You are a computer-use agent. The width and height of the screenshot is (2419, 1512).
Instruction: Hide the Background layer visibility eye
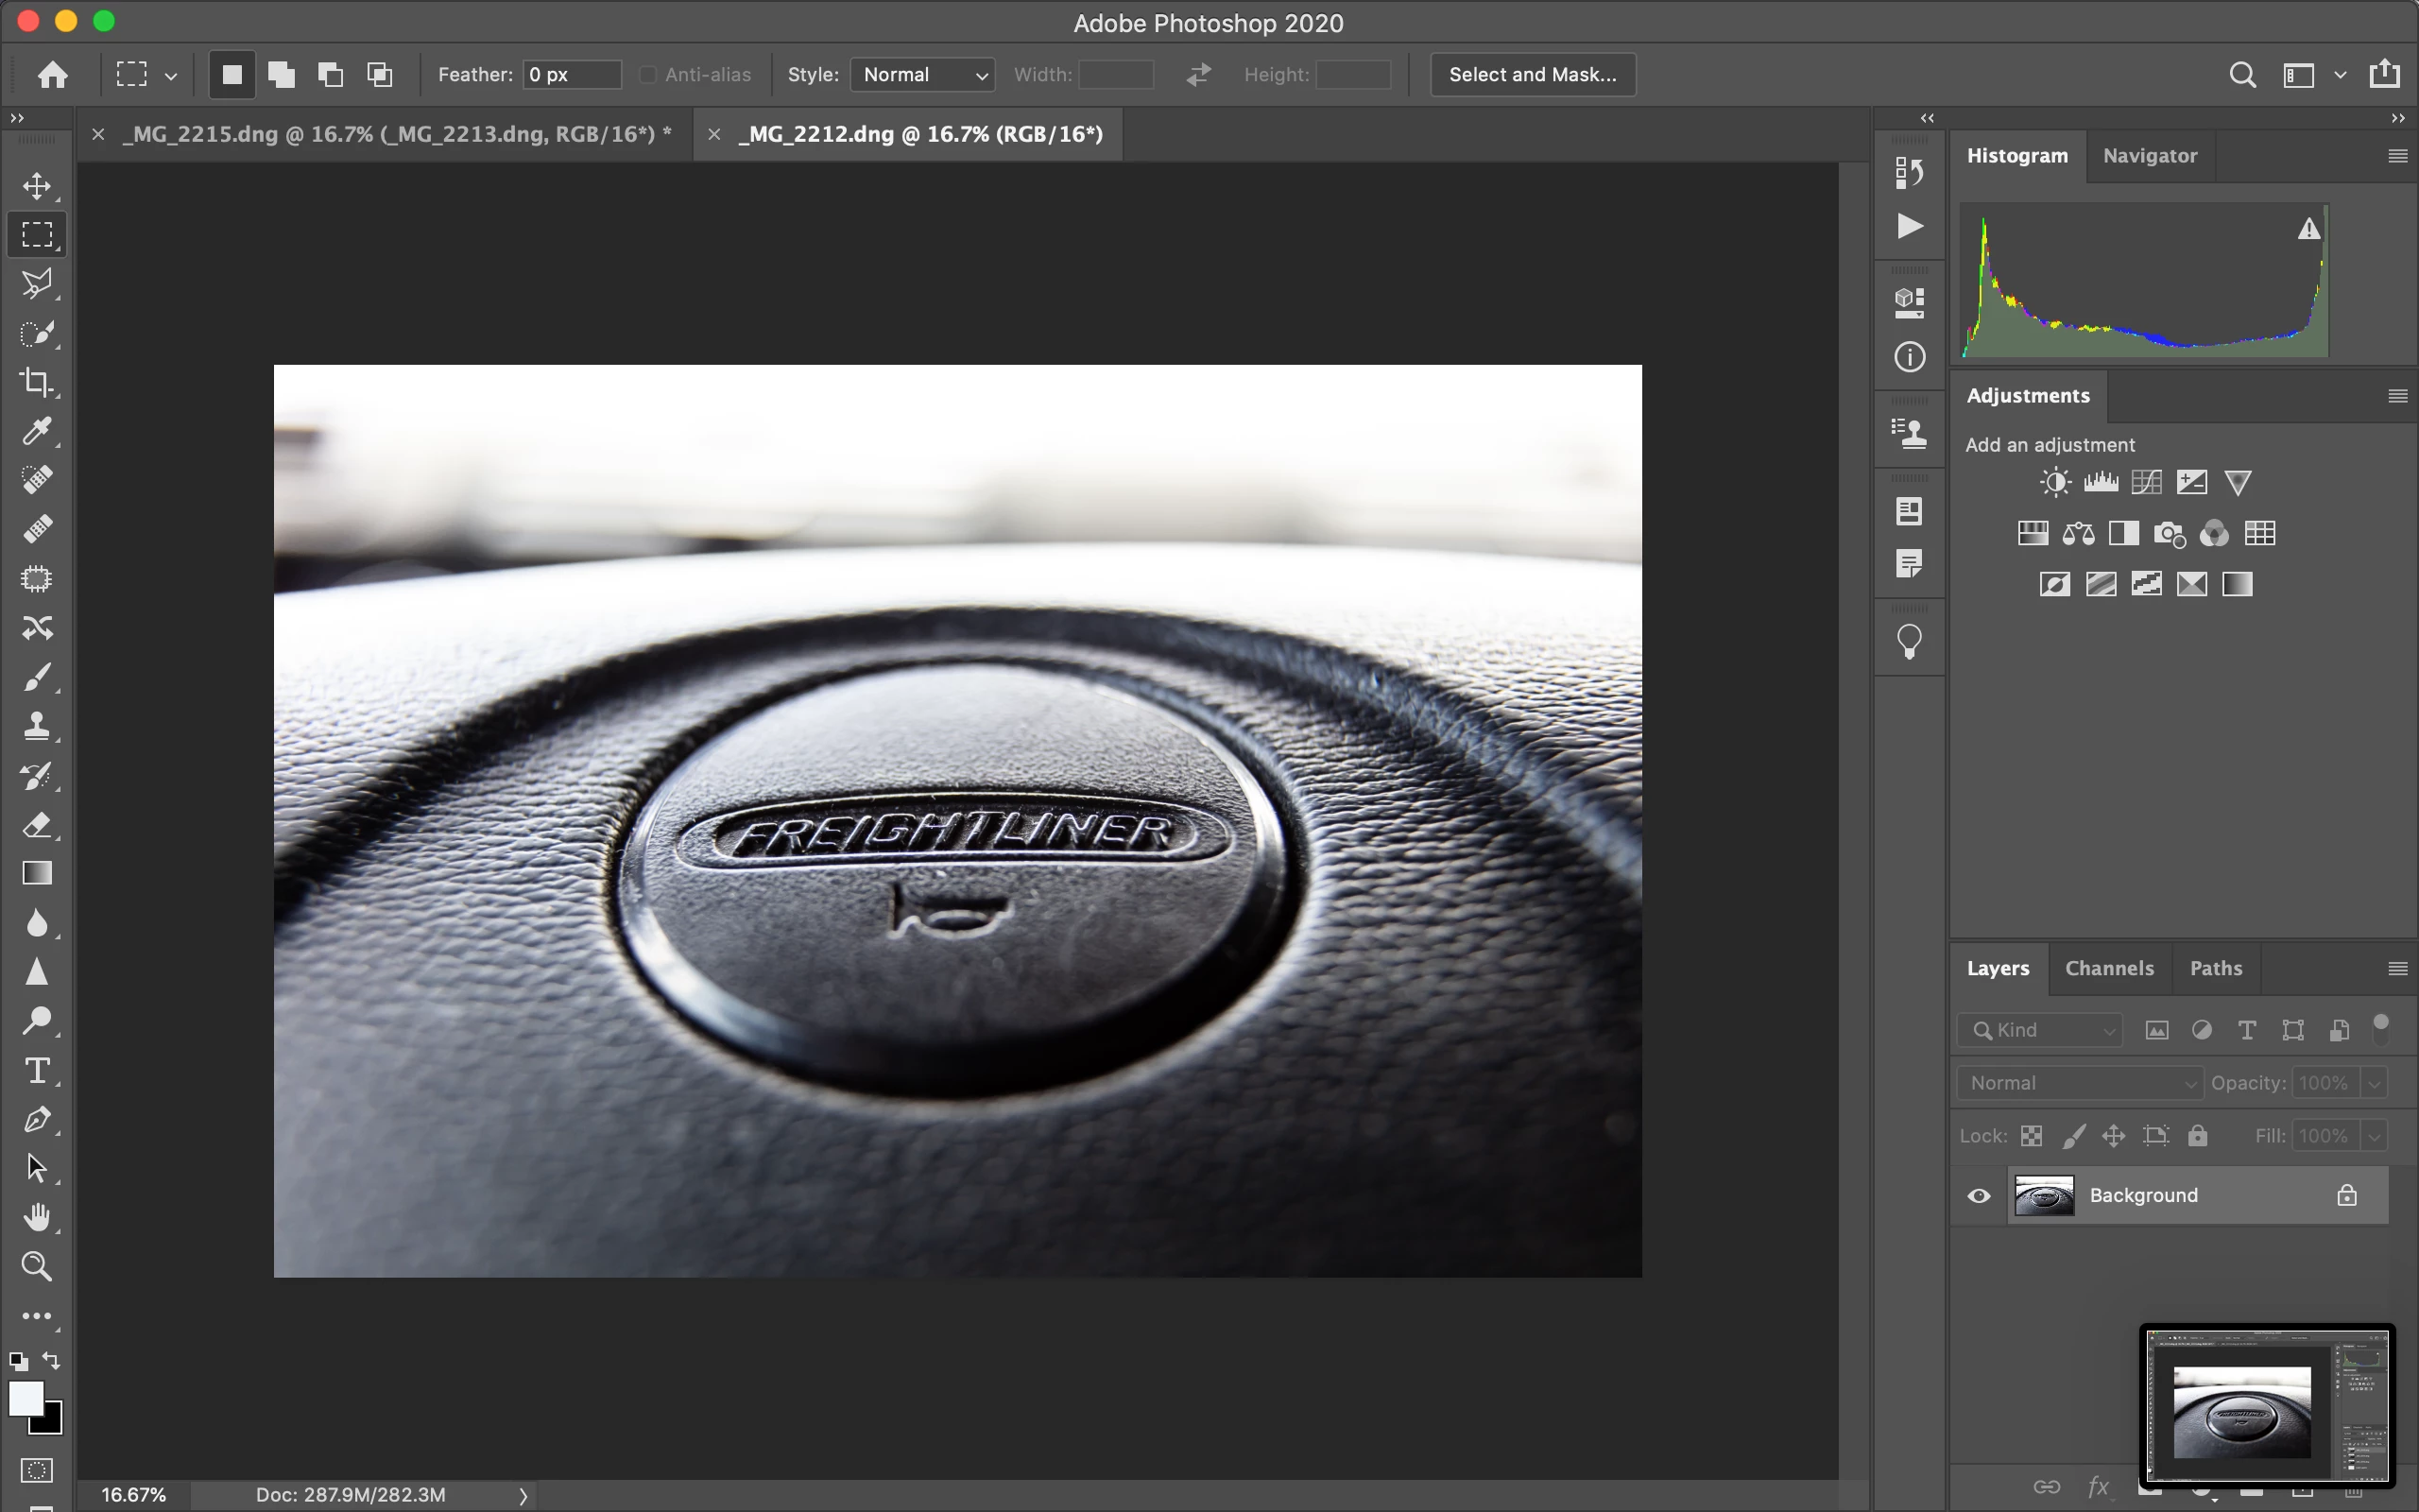click(x=1978, y=1196)
